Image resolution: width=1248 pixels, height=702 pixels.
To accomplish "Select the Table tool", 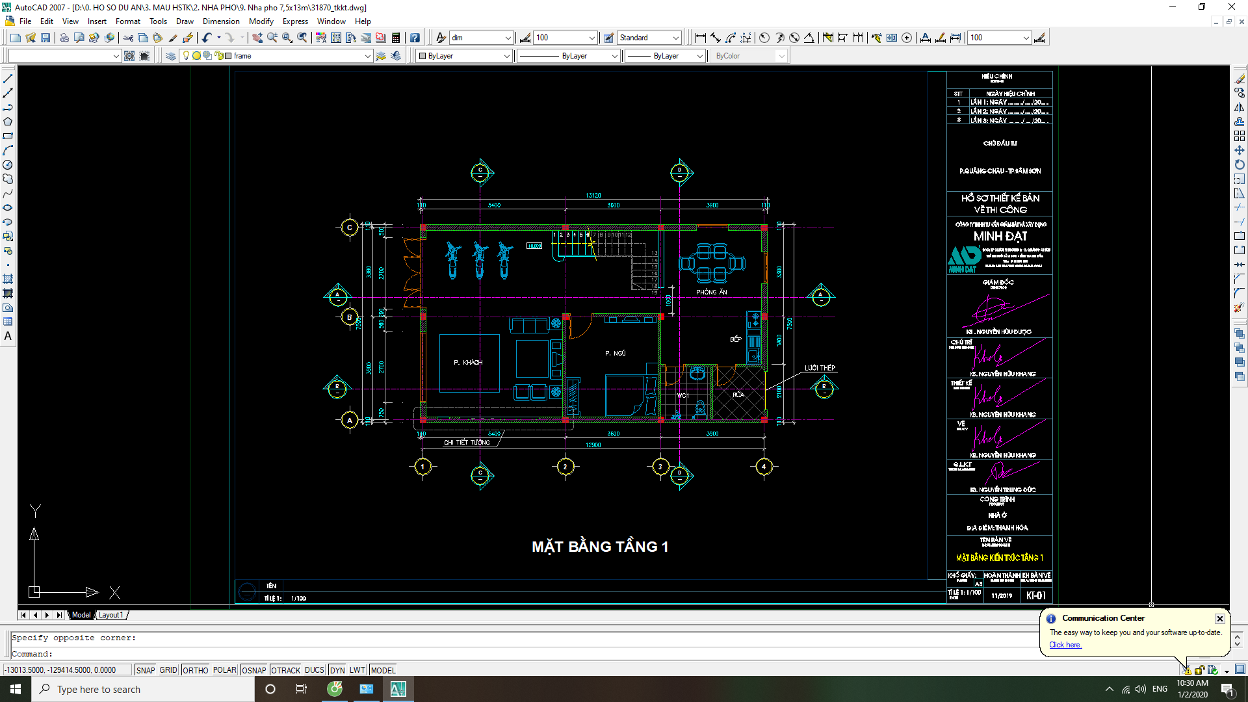I will point(8,322).
